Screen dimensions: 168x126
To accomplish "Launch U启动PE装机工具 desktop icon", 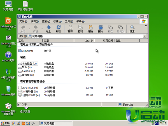I will pyautogui.click(x=8, y=75).
